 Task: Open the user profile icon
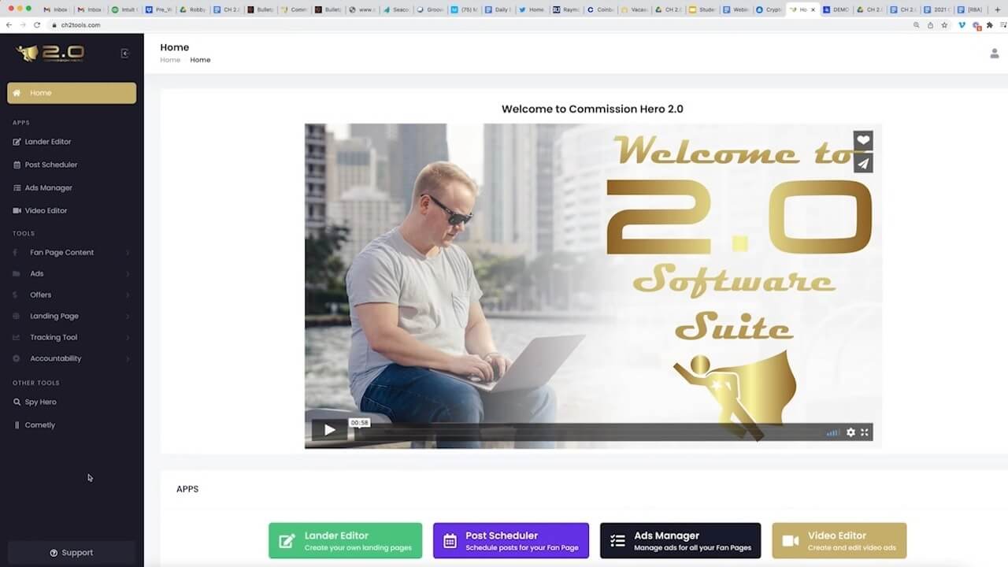pos(995,54)
